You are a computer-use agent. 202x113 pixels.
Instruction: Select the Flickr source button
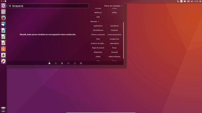(x=98, y=39)
